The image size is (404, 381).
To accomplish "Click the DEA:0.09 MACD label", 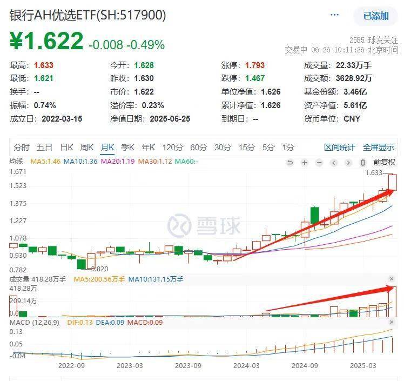I will [x=110, y=323].
